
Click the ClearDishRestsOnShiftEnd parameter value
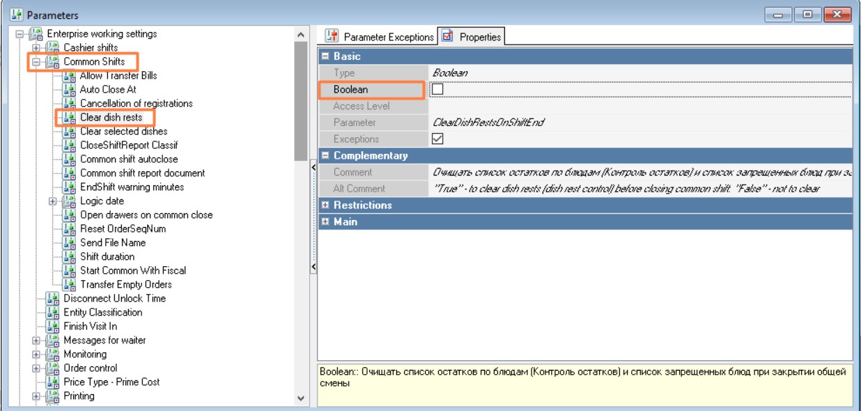pyautogui.click(x=488, y=123)
